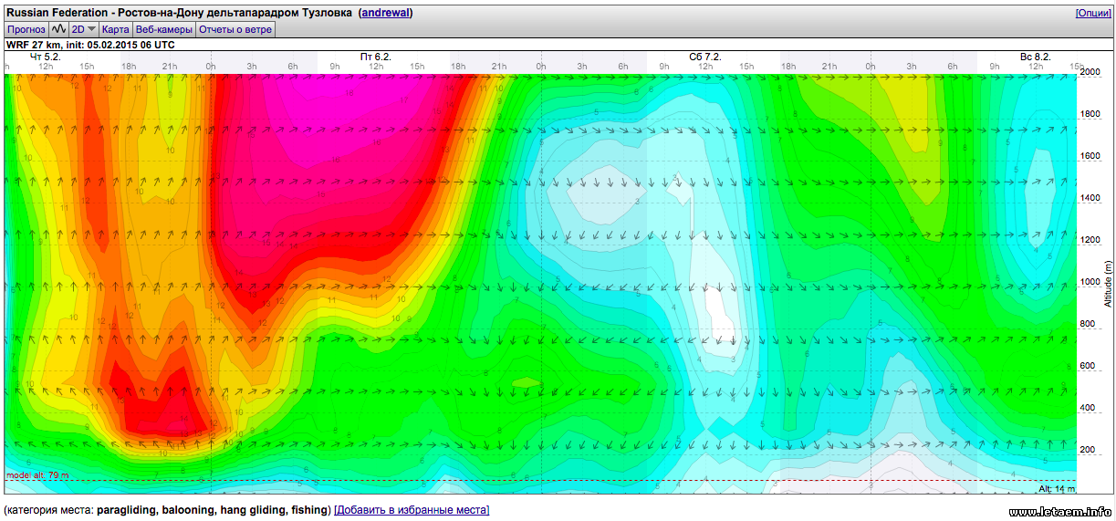Click Добавить в избранные места link
This screenshot has height=521, width=1116.
412,509
